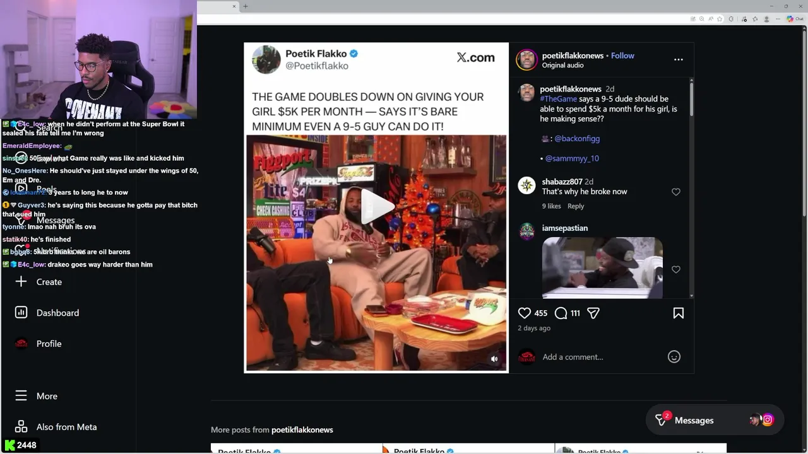
Task: Open the @sammmyy_10 mention
Action: pos(572,158)
